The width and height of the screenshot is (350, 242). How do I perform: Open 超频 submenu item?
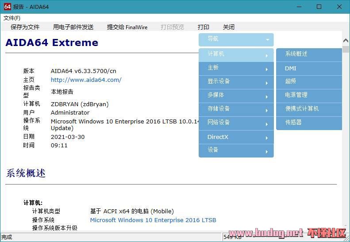click(309, 82)
